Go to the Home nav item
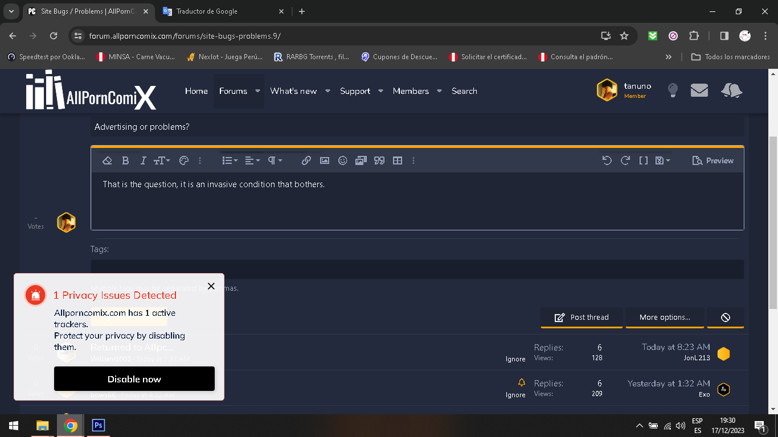The image size is (778, 437). point(196,91)
